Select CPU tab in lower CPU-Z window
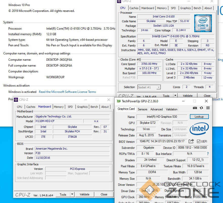This screenshot has width=223, height=203. [x=19, y=107]
